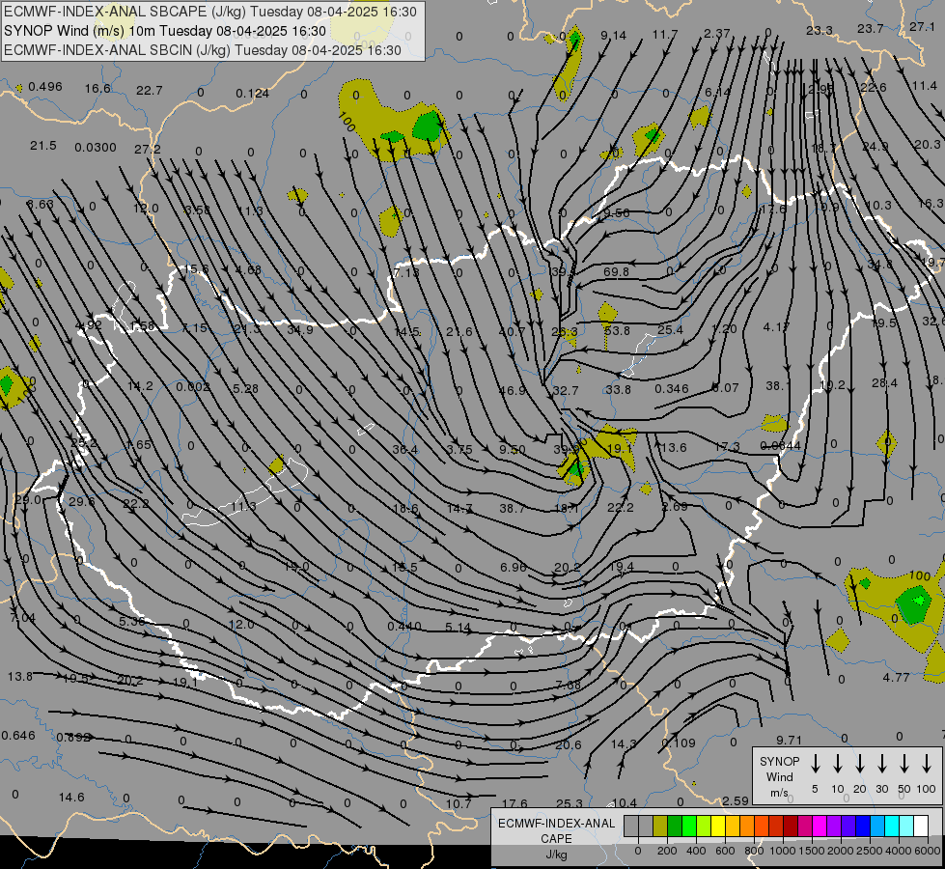Click the map value 7.13
This screenshot has height=869, width=945.
pyautogui.click(x=406, y=272)
